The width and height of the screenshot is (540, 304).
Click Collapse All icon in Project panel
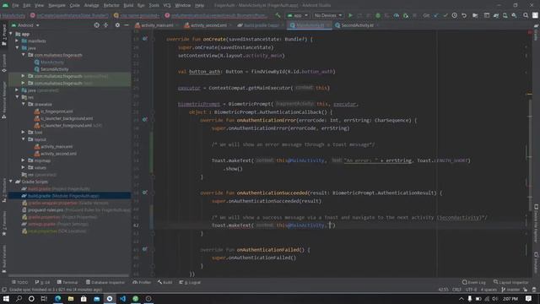point(105,25)
